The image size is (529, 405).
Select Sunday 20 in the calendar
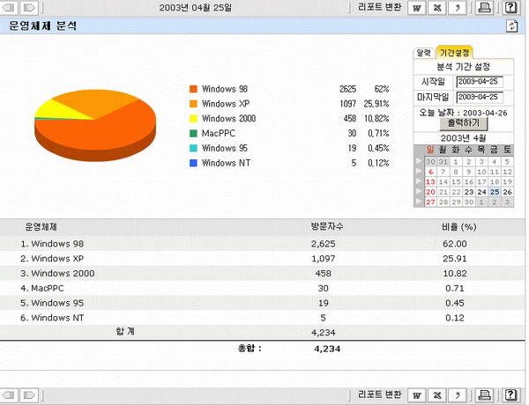(430, 192)
